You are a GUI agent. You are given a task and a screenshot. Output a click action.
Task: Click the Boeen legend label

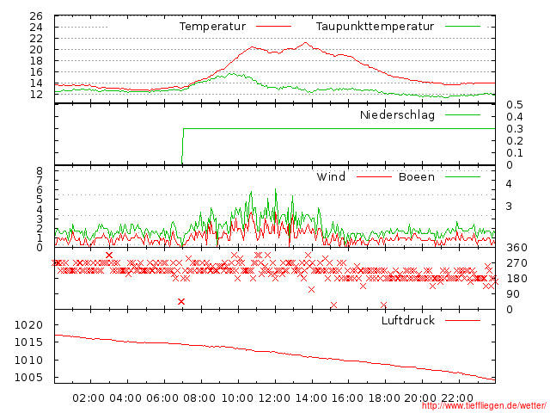pos(417,176)
